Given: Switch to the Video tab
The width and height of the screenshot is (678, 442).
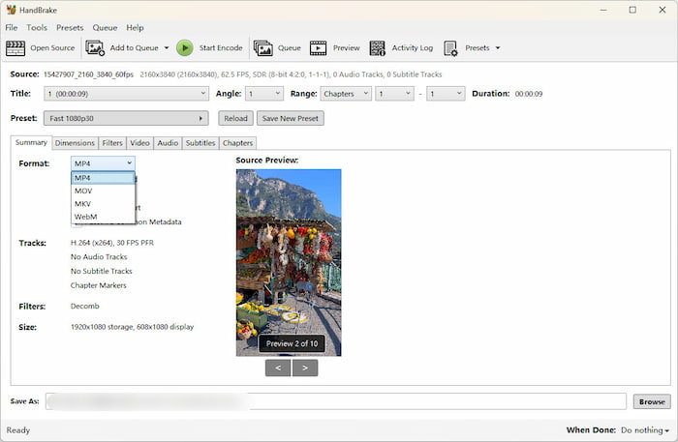Looking at the screenshot, I should coord(139,143).
